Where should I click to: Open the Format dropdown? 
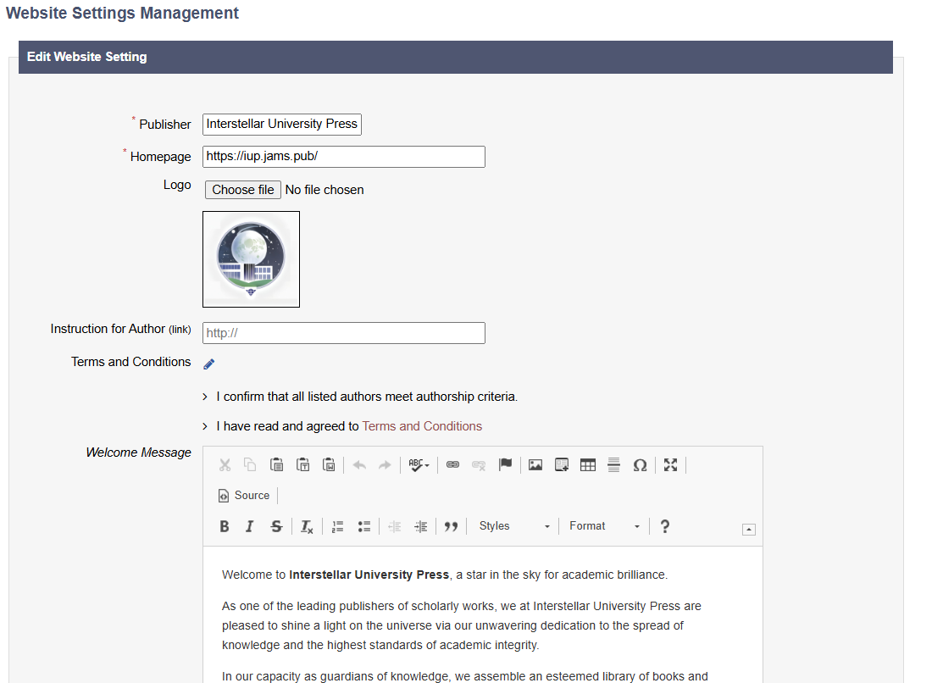tap(605, 526)
